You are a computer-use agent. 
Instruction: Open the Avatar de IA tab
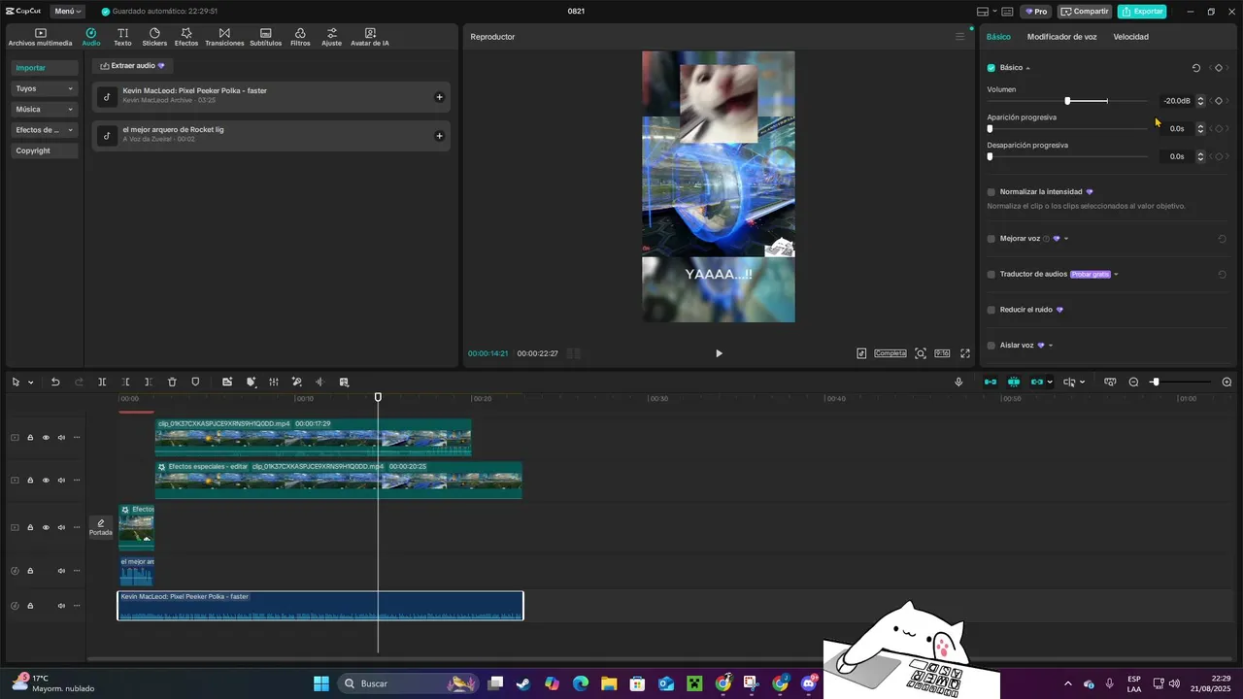pyautogui.click(x=370, y=37)
